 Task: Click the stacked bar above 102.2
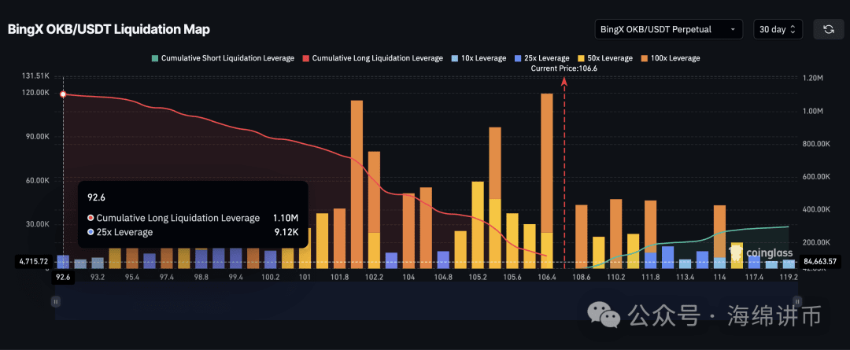coord(374,210)
